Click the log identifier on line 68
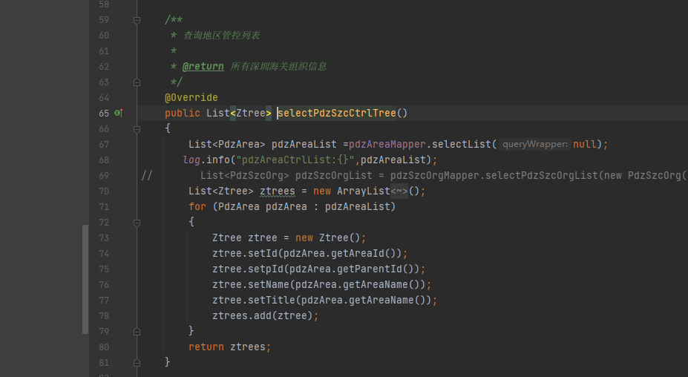This screenshot has height=377, width=688. (191, 160)
